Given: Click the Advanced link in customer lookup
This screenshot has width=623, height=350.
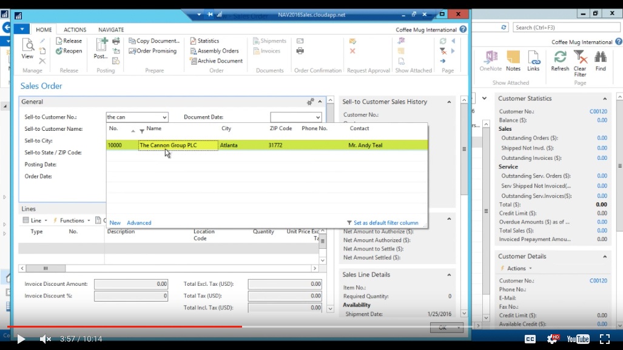Looking at the screenshot, I should point(139,223).
